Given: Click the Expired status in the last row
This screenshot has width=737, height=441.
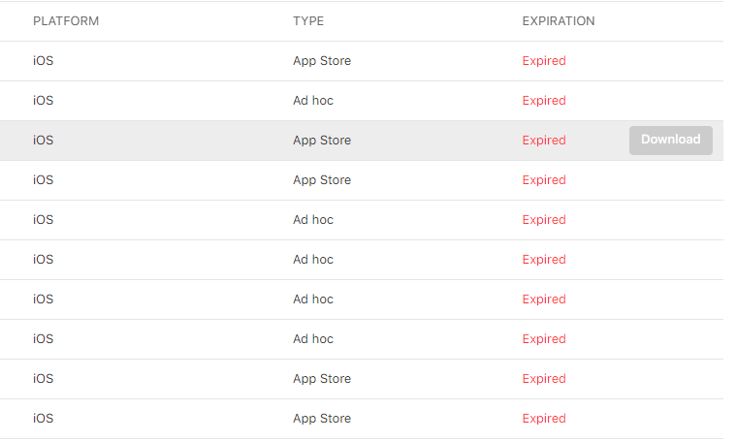Looking at the screenshot, I should click(x=544, y=419).
